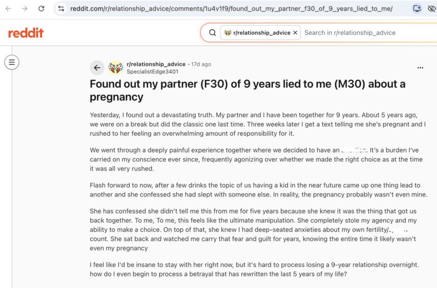The height and width of the screenshot is (288, 437).
Task: Open the relationship_advice community avatar
Action: pos(116,68)
